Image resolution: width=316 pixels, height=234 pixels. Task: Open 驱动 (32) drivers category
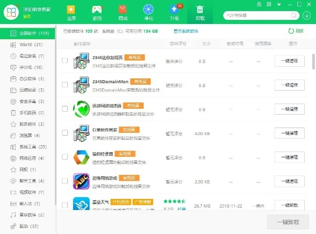pos(27,226)
